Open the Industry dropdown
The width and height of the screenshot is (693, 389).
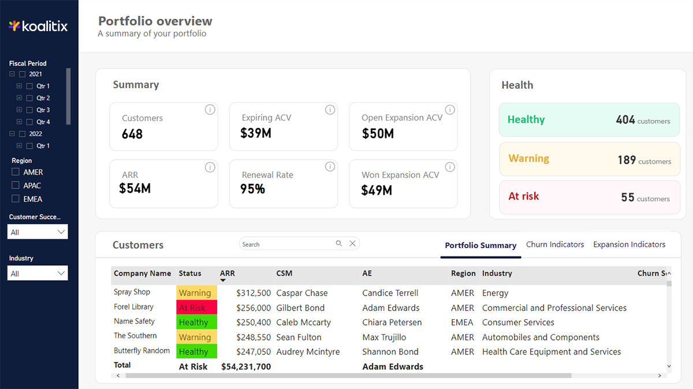(x=38, y=273)
